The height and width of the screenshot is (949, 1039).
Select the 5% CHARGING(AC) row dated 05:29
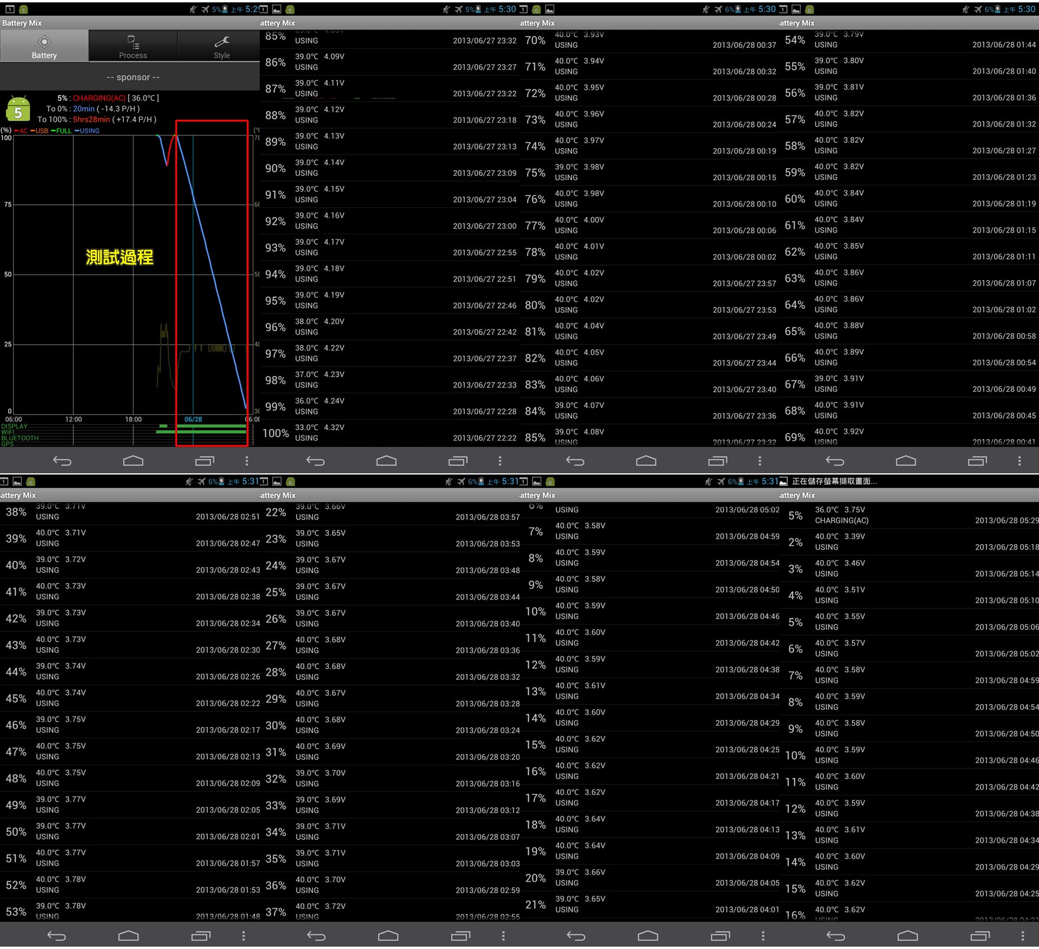click(909, 515)
